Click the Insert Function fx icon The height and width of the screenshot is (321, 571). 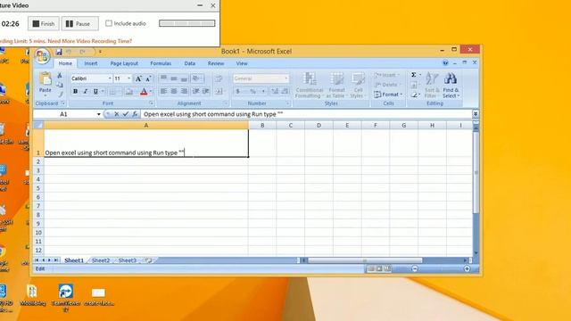tap(135, 114)
